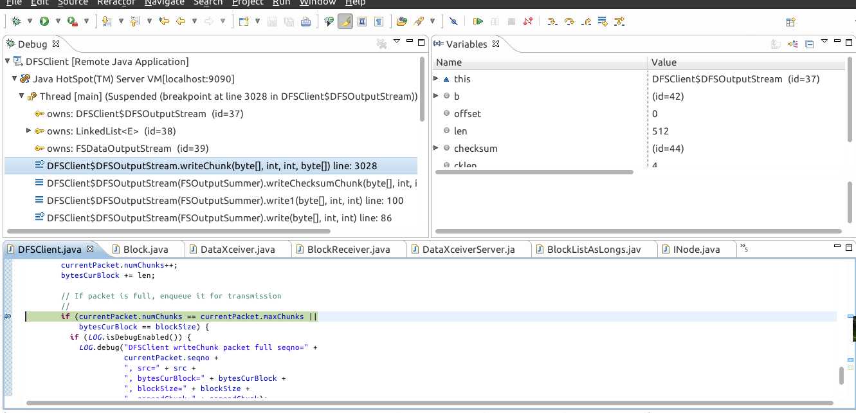This screenshot has width=856, height=413.
Task: Click the Run External Tools icon
Action: click(72, 21)
